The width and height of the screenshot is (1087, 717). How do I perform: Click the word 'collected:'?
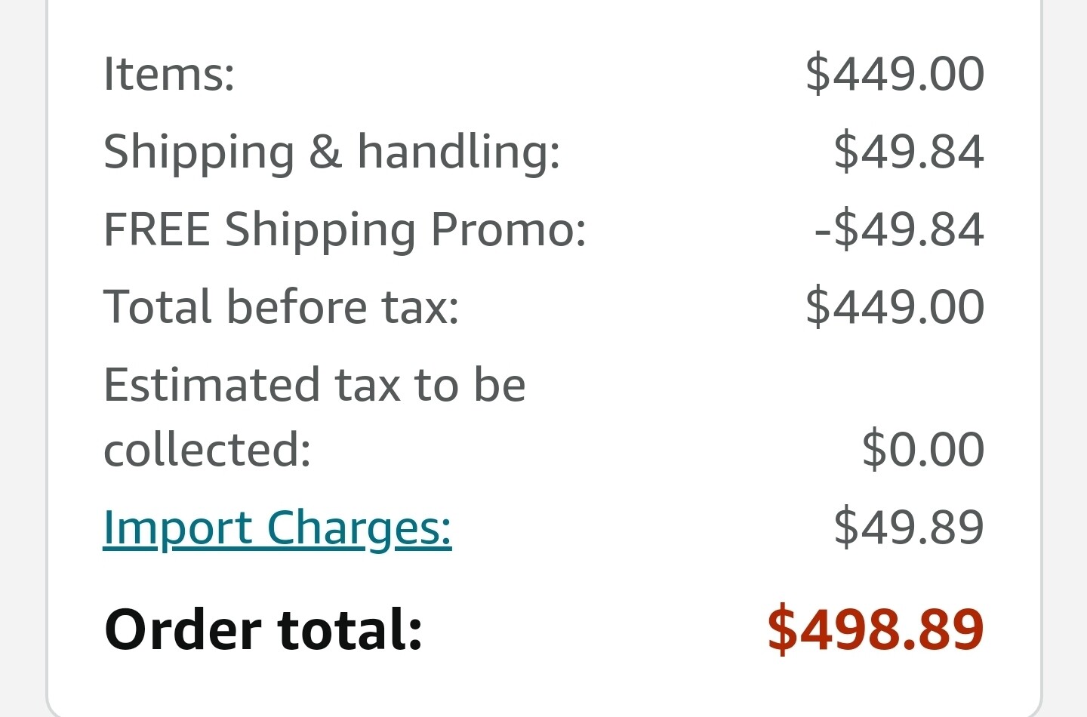point(207,450)
